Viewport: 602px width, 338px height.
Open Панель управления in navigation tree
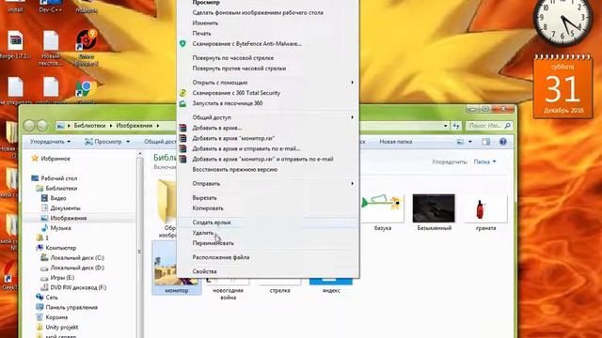click(71, 307)
